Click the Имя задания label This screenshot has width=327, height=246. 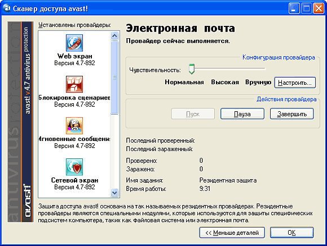click(x=144, y=180)
